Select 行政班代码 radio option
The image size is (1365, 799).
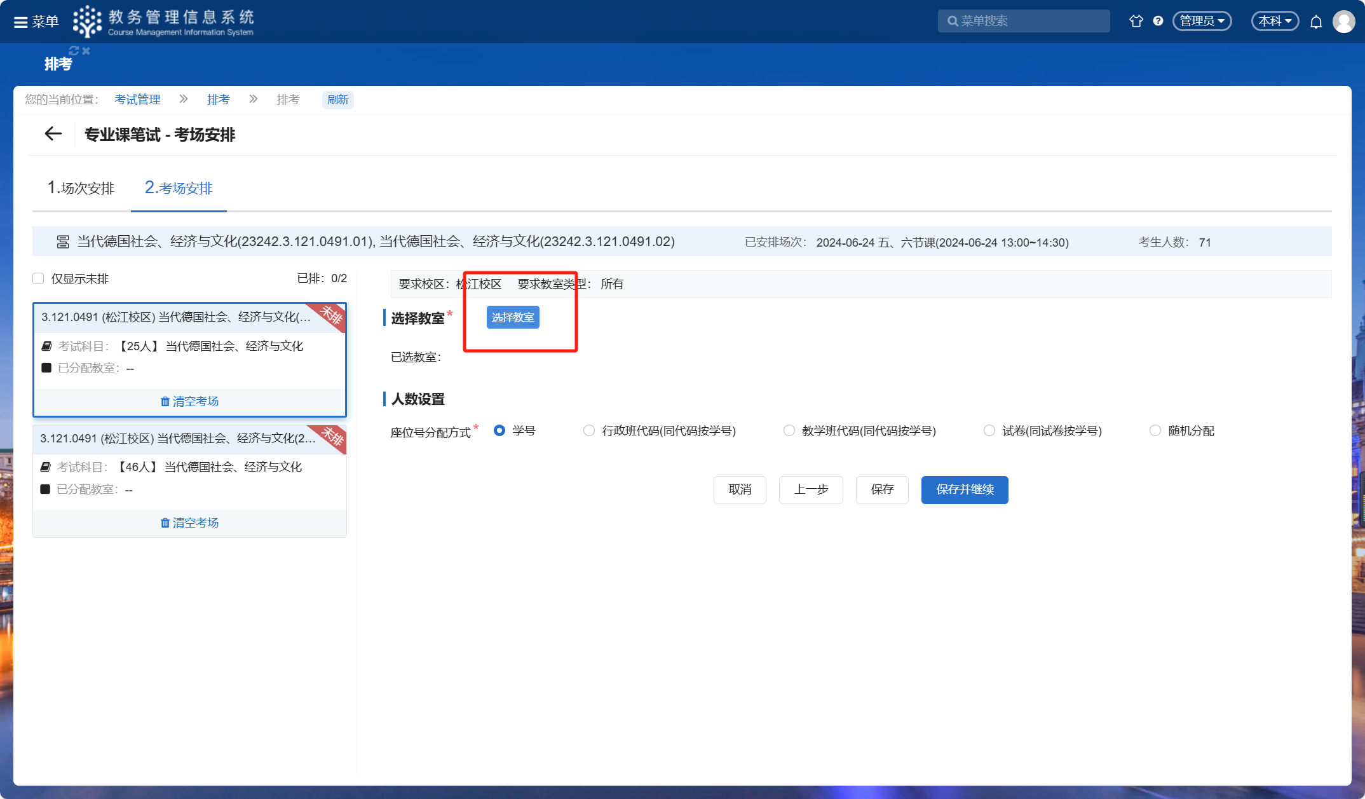[x=589, y=431]
